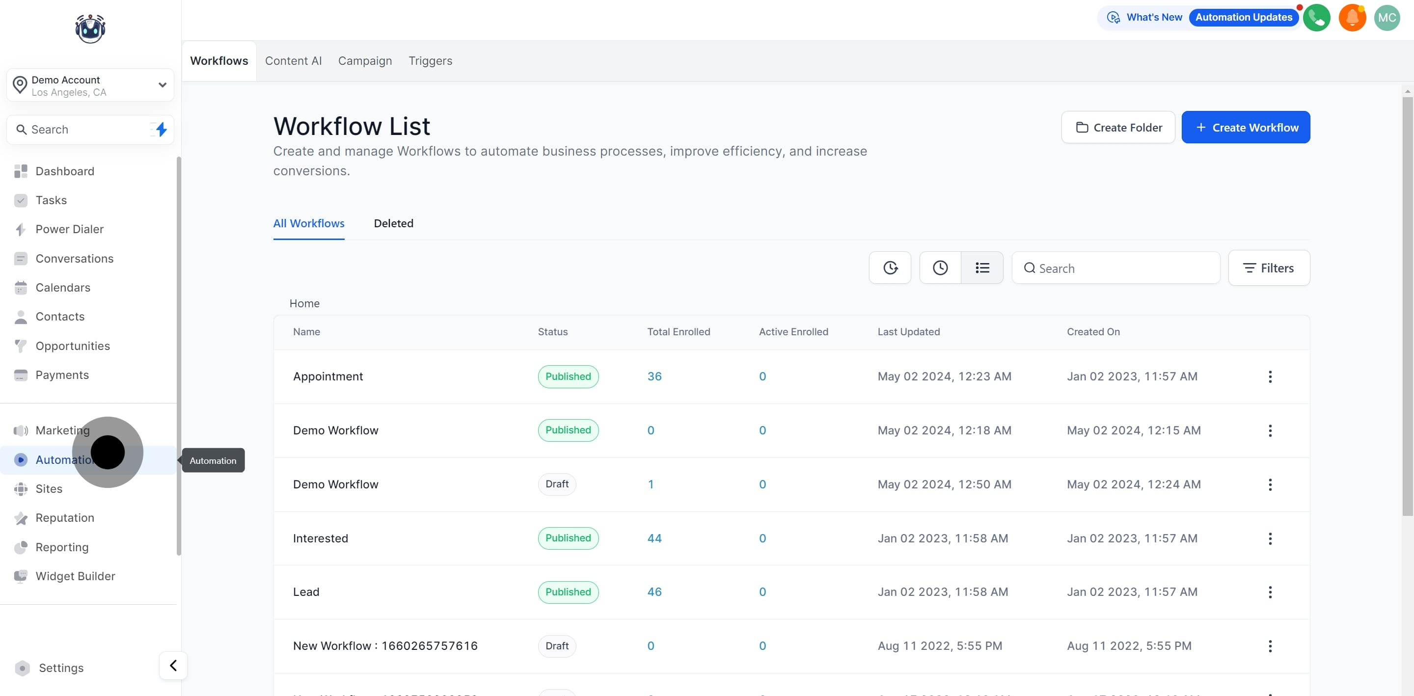Open the orange notifications bell
The image size is (1414, 696).
point(1352,18)
